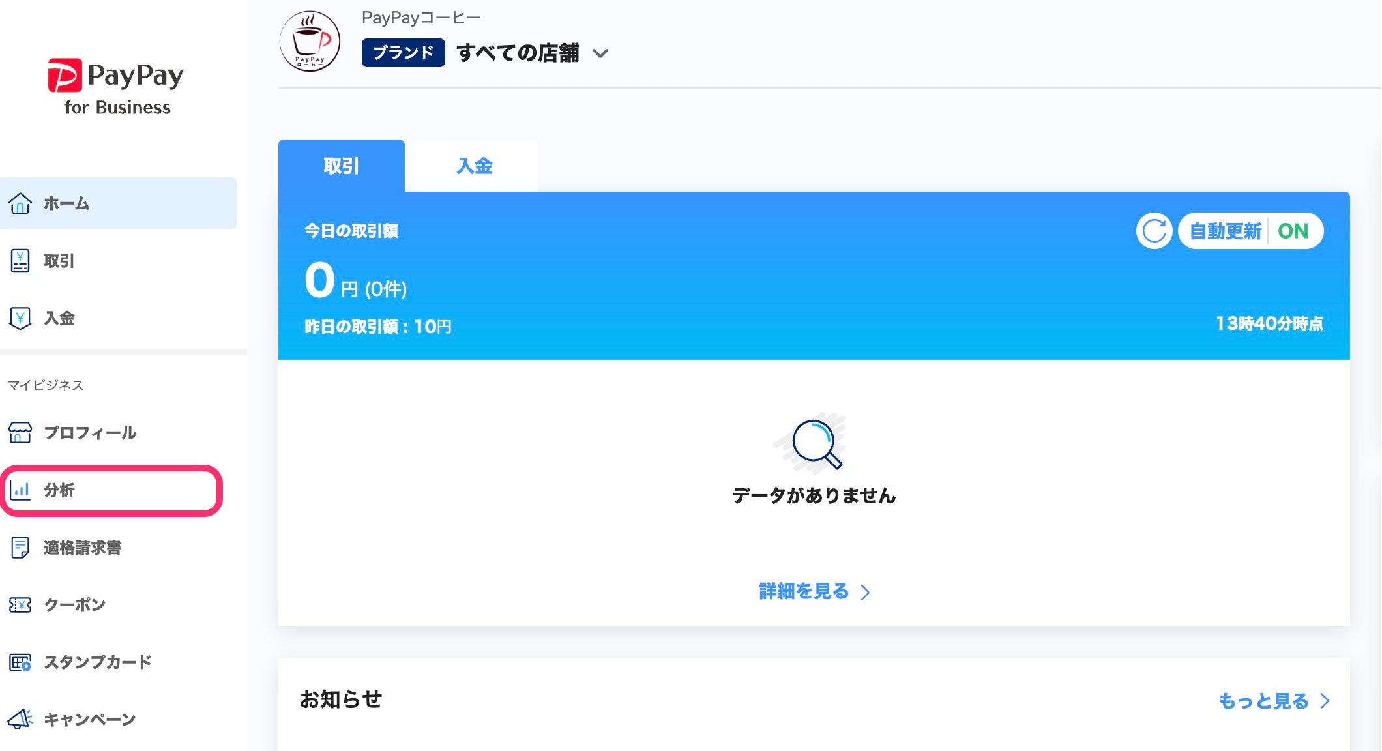Select the 取引 tab in main panel
The image size is (1382, 751).
coord(341,166)
